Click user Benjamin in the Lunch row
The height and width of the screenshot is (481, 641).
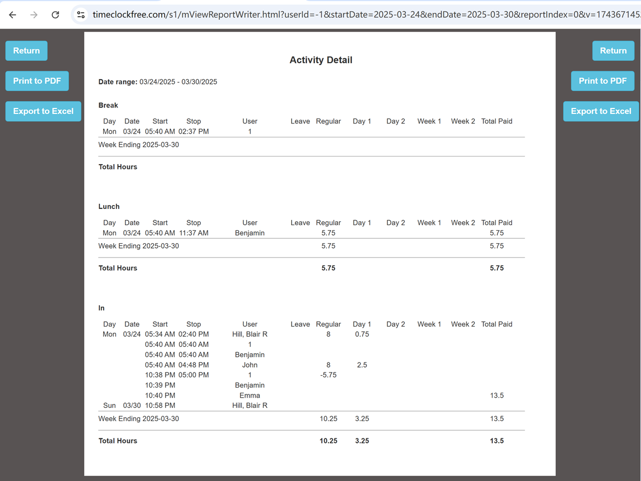point(250,233)
